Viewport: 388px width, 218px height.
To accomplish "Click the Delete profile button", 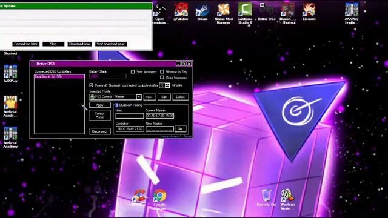I will pos(181,97).
